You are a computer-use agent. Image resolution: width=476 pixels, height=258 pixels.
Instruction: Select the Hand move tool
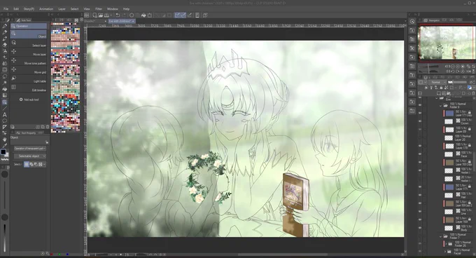coord(5,140)
